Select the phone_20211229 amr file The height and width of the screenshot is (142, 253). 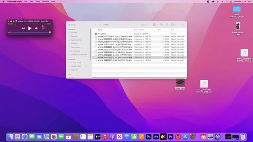[139, 44]
